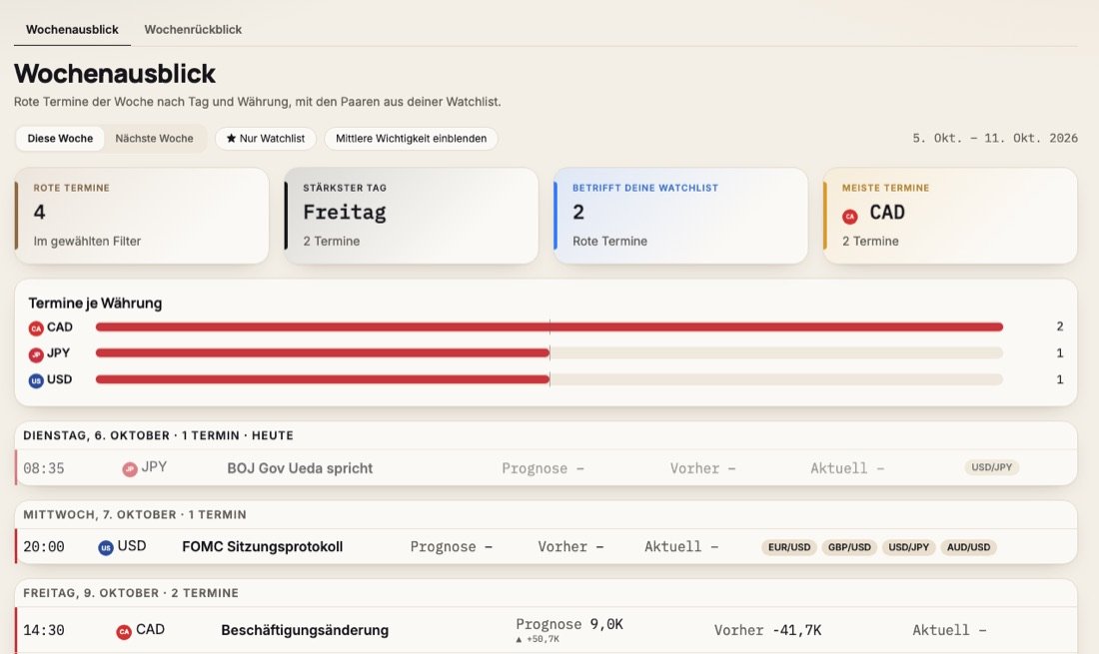Click the CAD flag in Termine je Währung

[36, 327]
